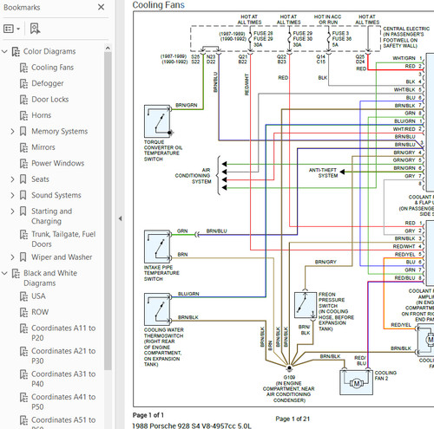Click the Defogger bookmark icon
The image size is (434, 429).
tap(23, 83)
